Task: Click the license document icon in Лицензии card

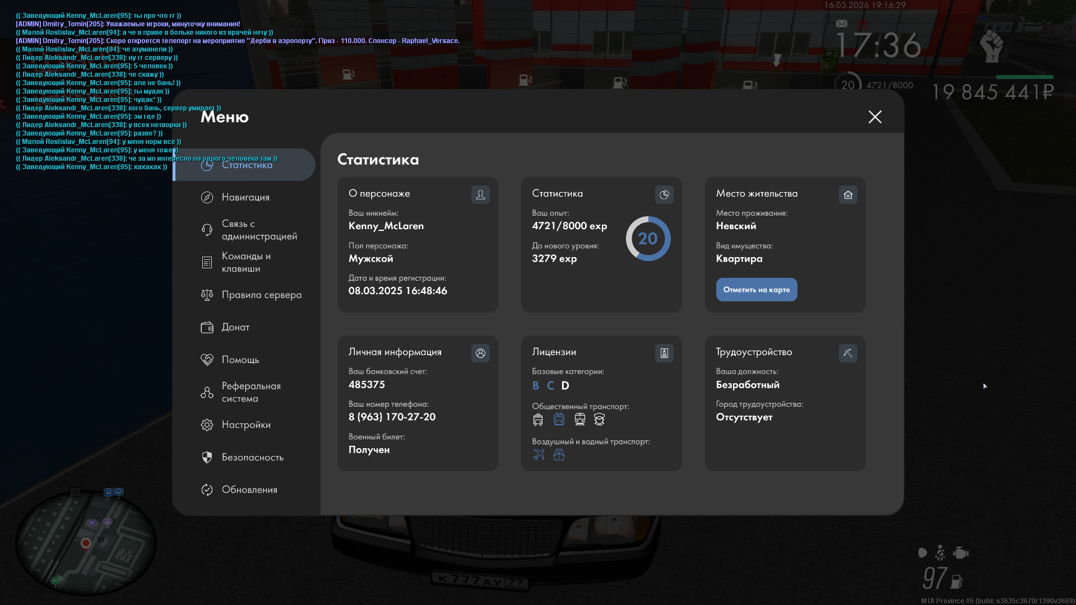Action: click(x=664, y=353)
